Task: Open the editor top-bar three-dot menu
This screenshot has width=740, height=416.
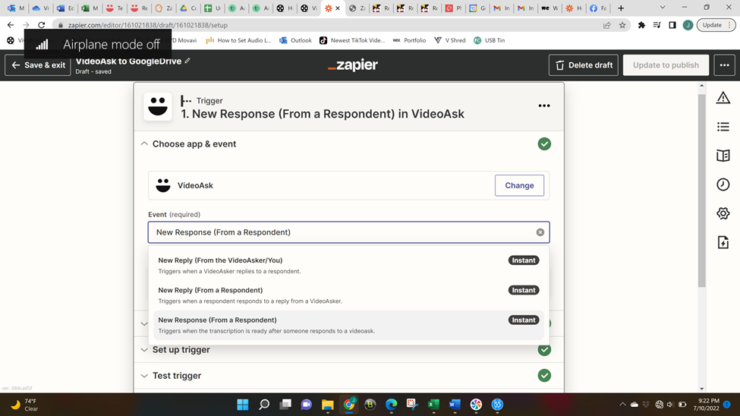Action: 724,65
